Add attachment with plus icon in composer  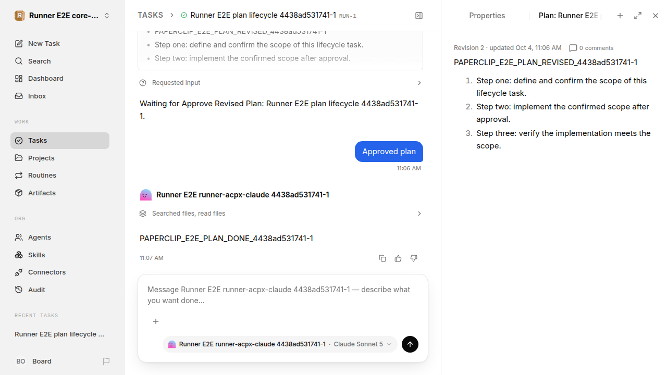pyautogui.click(x=156, y=321)
